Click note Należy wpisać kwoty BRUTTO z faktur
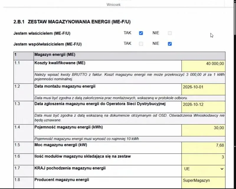Image resolution: width=236 pixels, height=189 pixels. point(130,77)
